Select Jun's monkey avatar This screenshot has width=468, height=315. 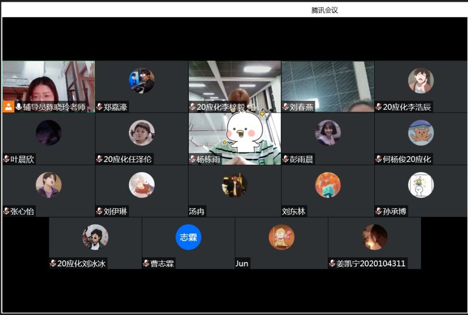282,237
